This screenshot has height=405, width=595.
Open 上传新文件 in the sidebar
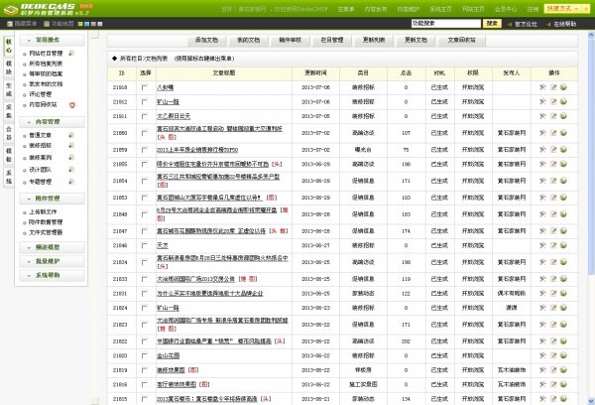pyautogui.click(x=43, y=212)
